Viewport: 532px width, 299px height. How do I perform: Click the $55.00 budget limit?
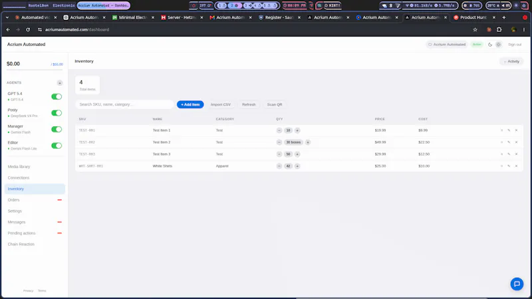(57, 64)
